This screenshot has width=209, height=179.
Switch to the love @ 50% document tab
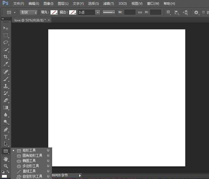coord(30,20)
